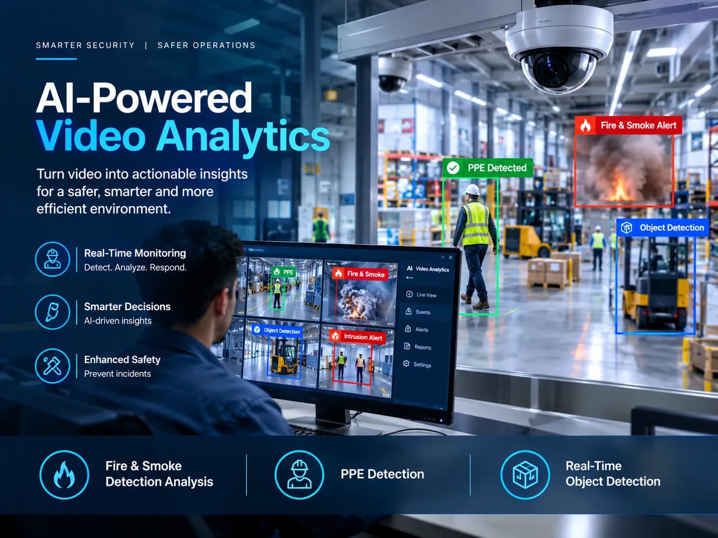Click the Live View icon in monitor sidebar
This screenshot has height=538, width=718.
409,294
